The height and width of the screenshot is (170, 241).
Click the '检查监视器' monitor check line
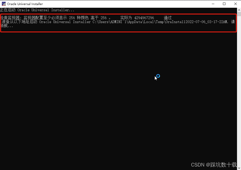coord(86,18)
